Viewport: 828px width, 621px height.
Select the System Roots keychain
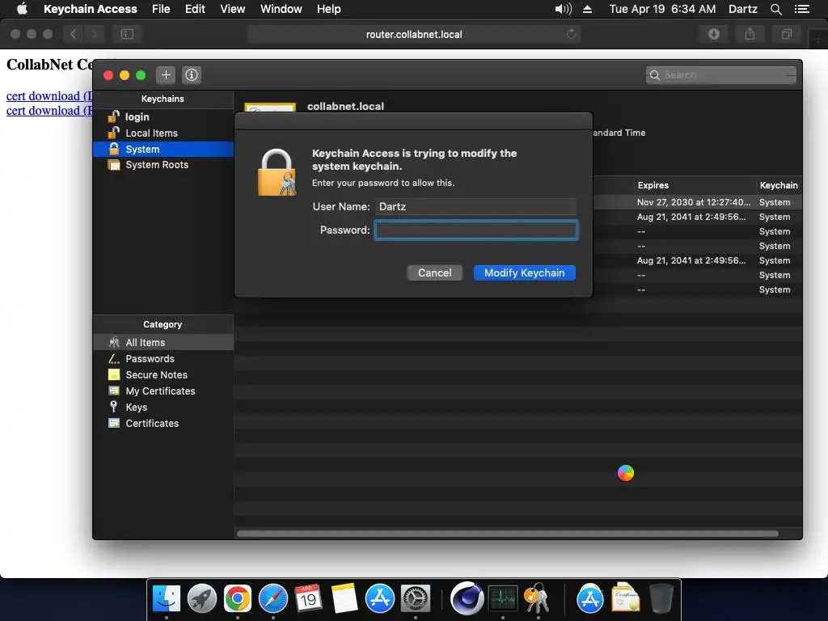point(157,165)
